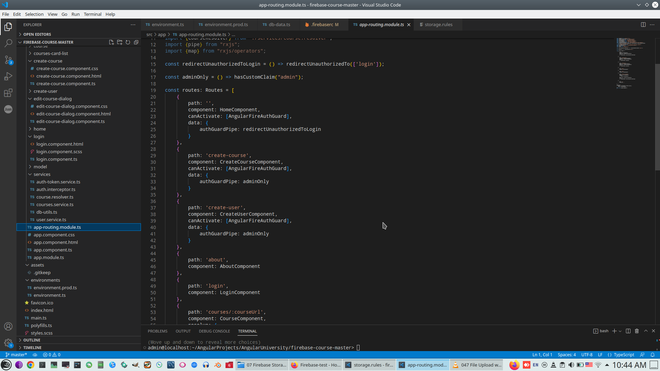The width and height of the screenshot is (660, 371).
Task: Click the master* git branch indicator
Action: (x=16, y=355)
